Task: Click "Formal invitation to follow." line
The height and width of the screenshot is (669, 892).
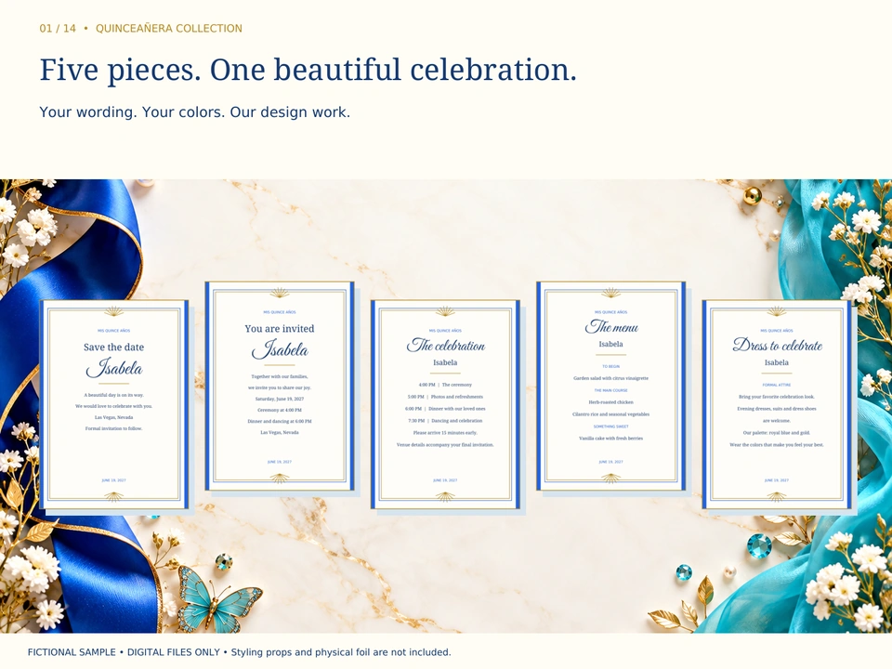Action: 113,428
